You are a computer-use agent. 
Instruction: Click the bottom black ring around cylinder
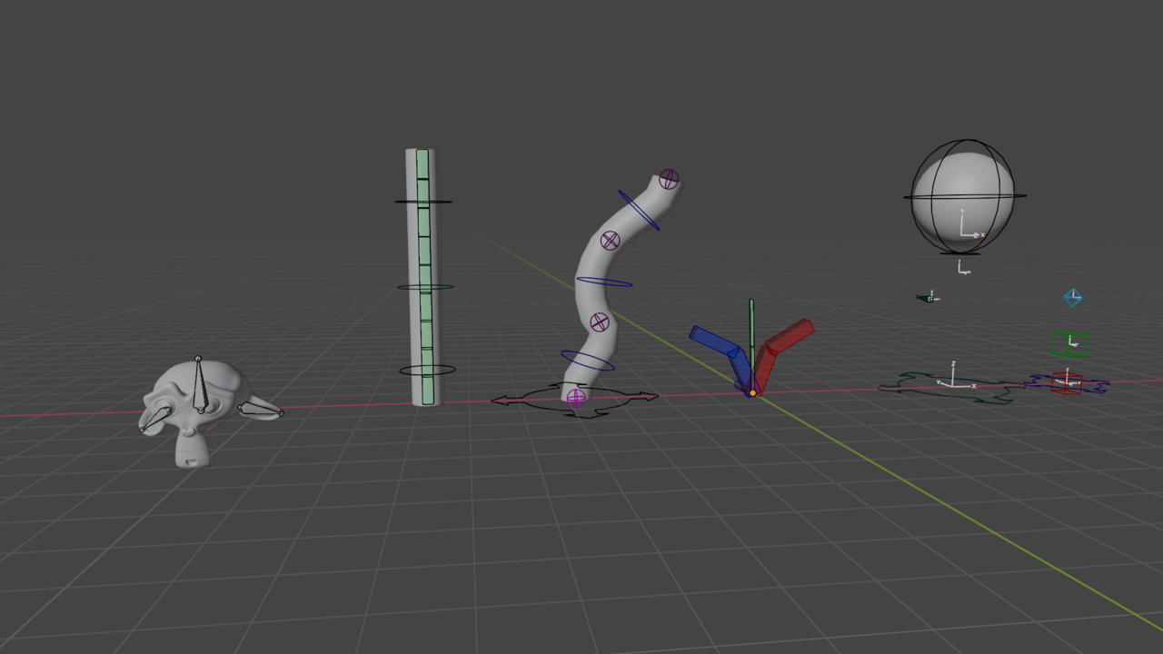(x=426, y=370)
